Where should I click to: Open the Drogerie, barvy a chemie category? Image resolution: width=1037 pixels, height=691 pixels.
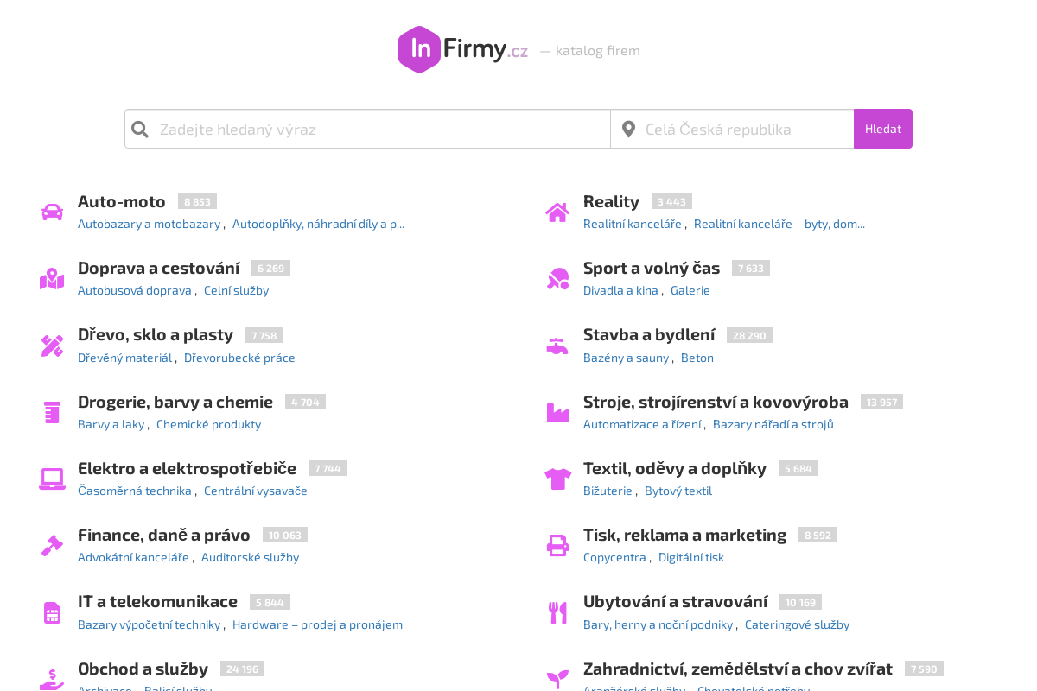(175, 402)
